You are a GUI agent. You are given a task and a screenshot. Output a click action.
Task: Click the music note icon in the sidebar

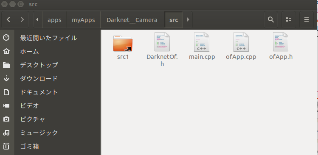click(x=6, y=133)
